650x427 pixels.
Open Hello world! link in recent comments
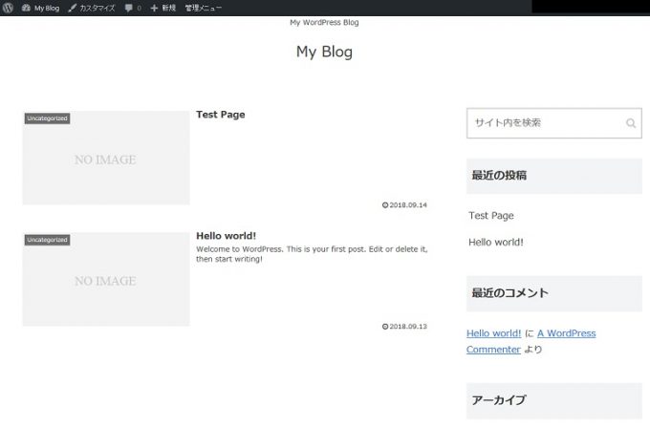coord(494,333)
